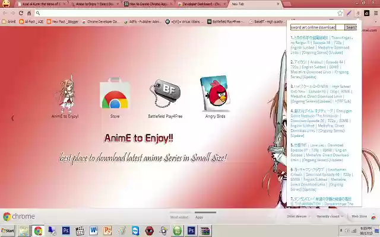Switch to the Anime to Enjoy tab
The image size is (380, 237).
pyautogui.click(x=94, y=4)
